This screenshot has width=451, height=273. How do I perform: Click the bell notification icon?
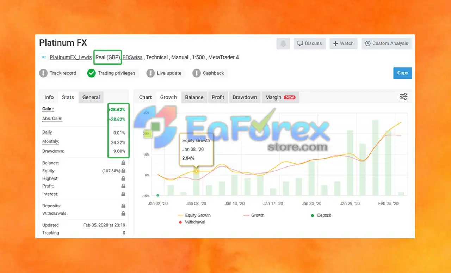(x=283, y=43)
